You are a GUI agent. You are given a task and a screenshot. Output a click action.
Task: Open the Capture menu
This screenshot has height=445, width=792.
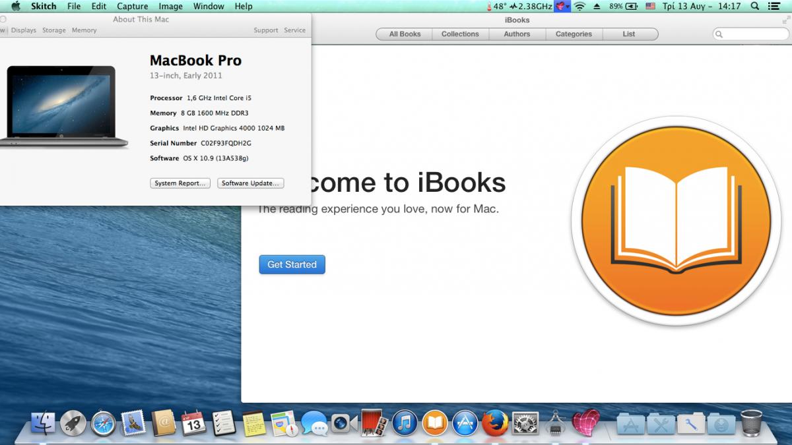click(x=133, y=6)
